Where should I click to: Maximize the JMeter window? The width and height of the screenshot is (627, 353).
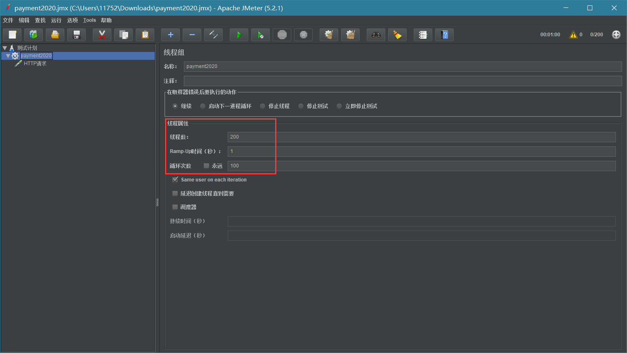coord(590,8)
